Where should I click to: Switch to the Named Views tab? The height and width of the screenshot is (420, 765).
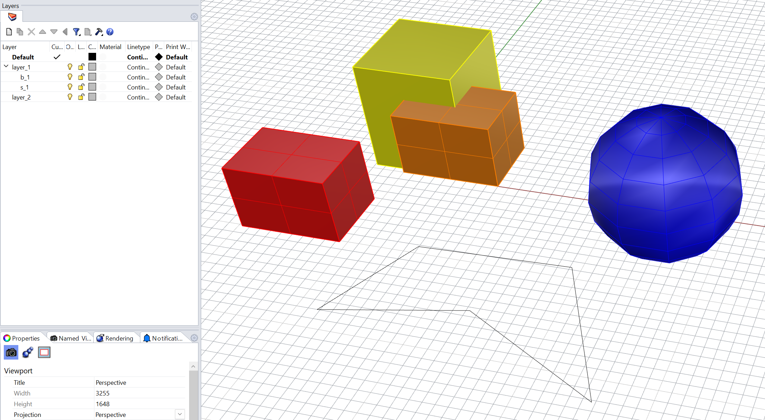pyautogui.click(x=71, y=338)
